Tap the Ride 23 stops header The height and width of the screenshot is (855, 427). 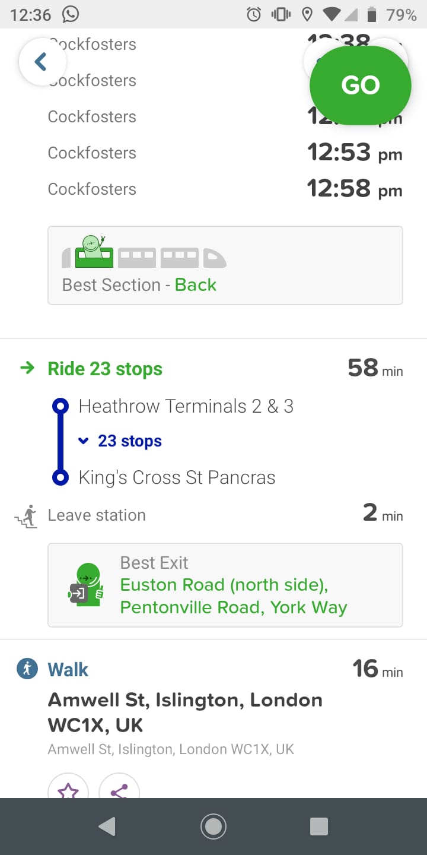click(105, 369)
